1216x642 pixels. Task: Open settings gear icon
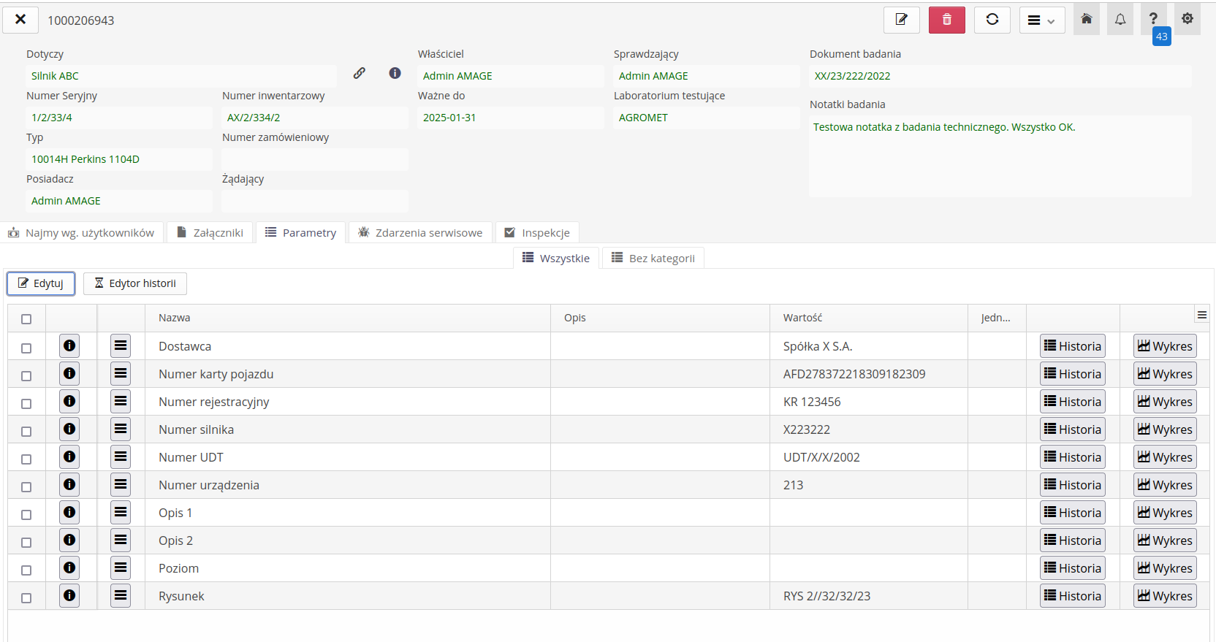(1187, 19)
